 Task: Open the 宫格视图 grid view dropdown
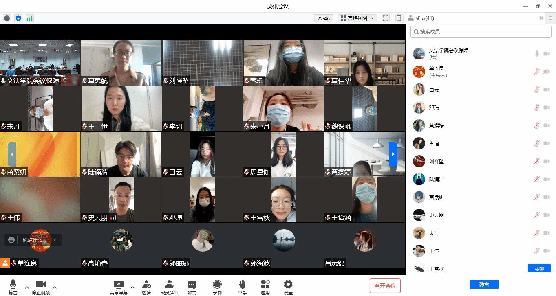(358, 18)
